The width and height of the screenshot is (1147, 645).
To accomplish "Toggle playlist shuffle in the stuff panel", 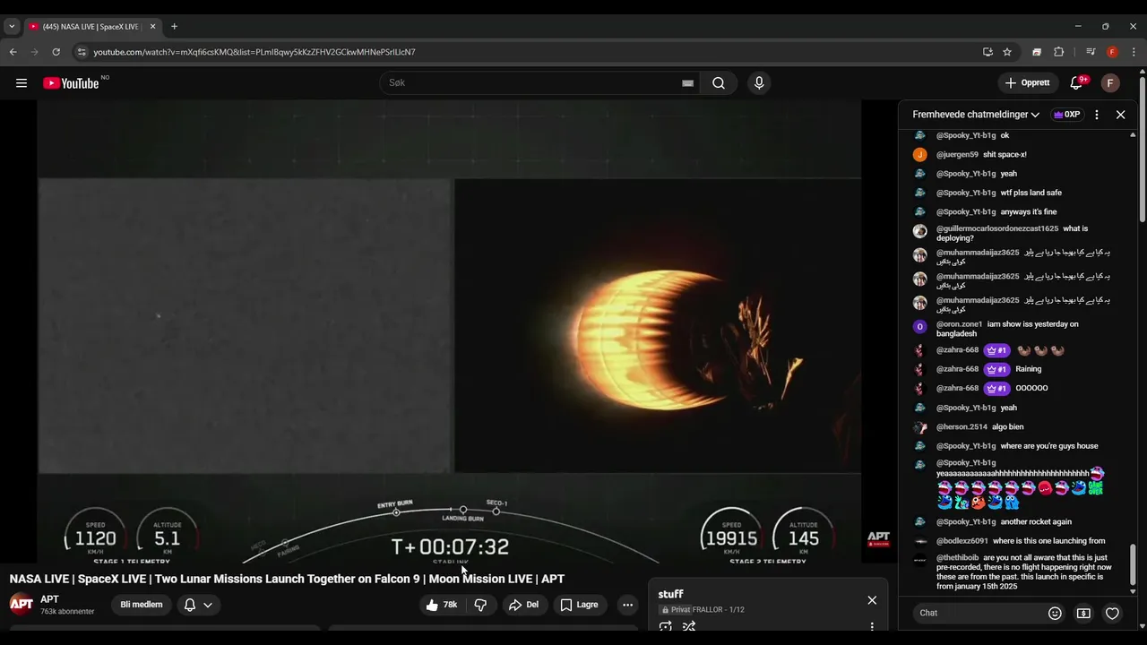I will [689, 627].
